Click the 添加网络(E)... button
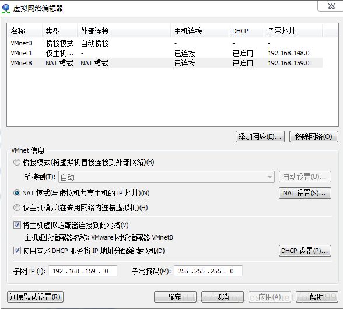The image size is (343, 309). click(x=260, y=136)
